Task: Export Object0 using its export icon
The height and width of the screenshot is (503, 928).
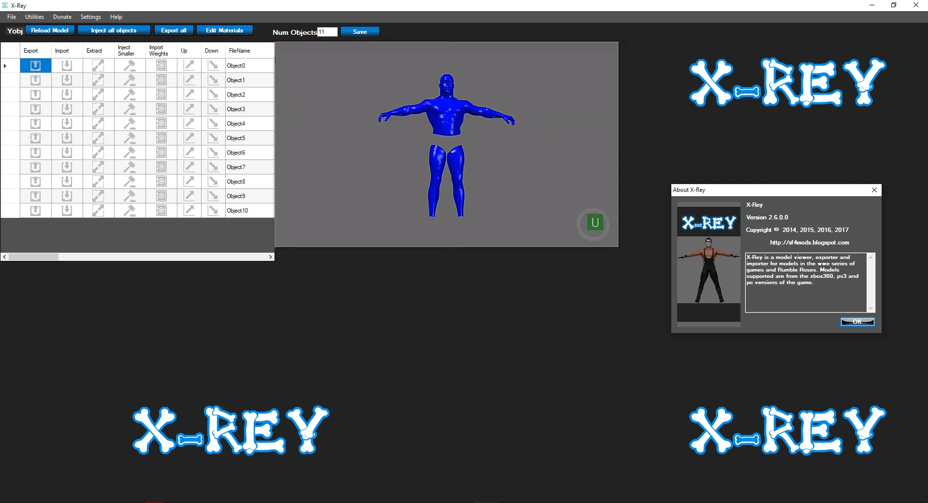Action: pos(35,65)
